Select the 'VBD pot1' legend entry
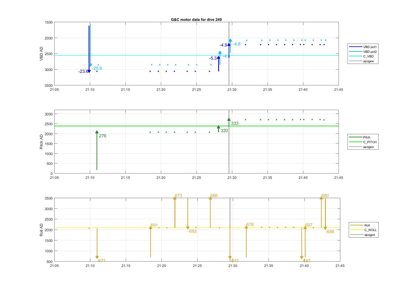418x294 pixels. pyautogui.click(x=363, y=47)
